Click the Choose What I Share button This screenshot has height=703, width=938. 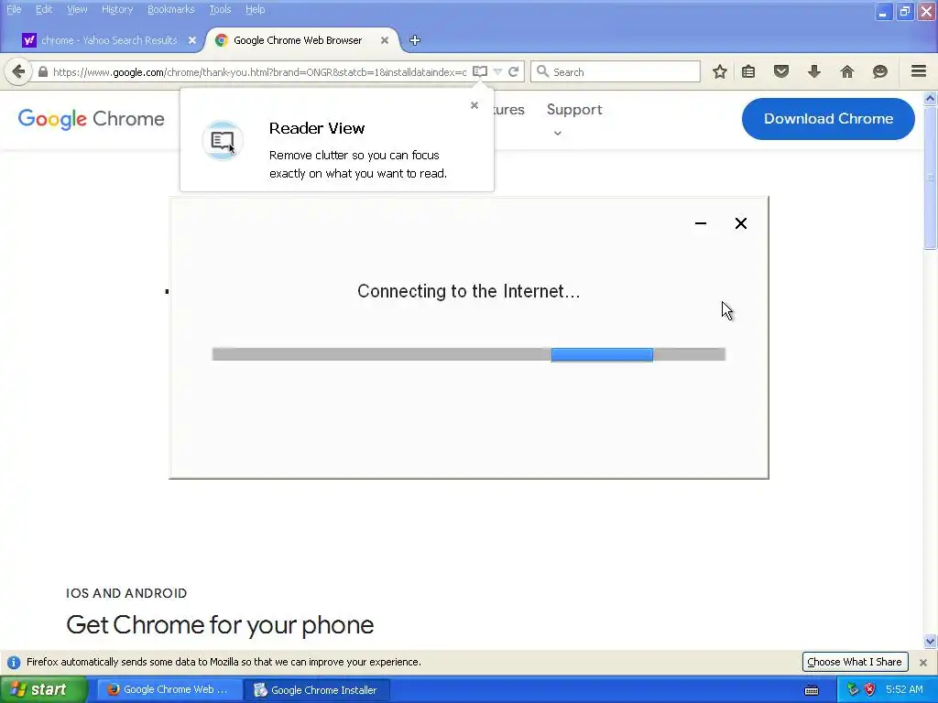tap(855, 662)
